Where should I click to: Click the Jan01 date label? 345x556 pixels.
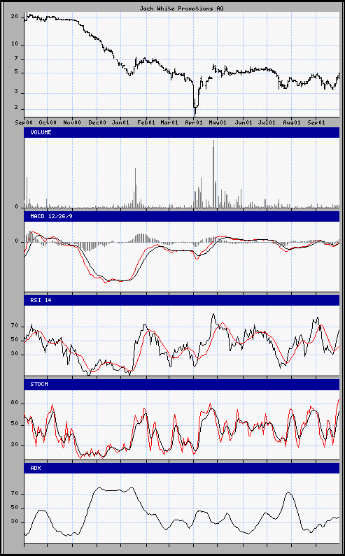120,122
